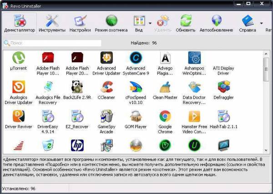The image size is (273, 194).
Task: Select the red striped stairs icon
Action: pyautogui.click(x=19, y=146)
